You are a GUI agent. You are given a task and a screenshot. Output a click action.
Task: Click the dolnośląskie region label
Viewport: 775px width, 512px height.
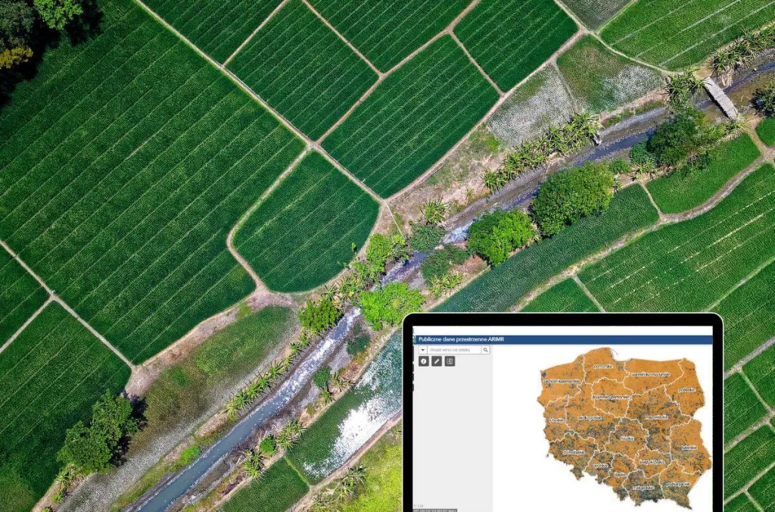(574, 452)
